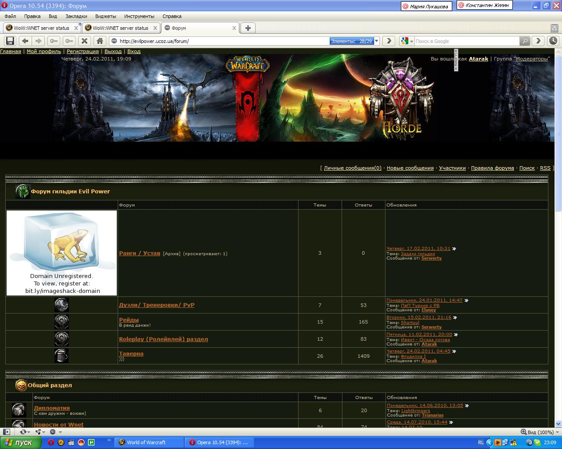Expand hidden tray icons arrow
562x449 pixels.
(490, 442)
